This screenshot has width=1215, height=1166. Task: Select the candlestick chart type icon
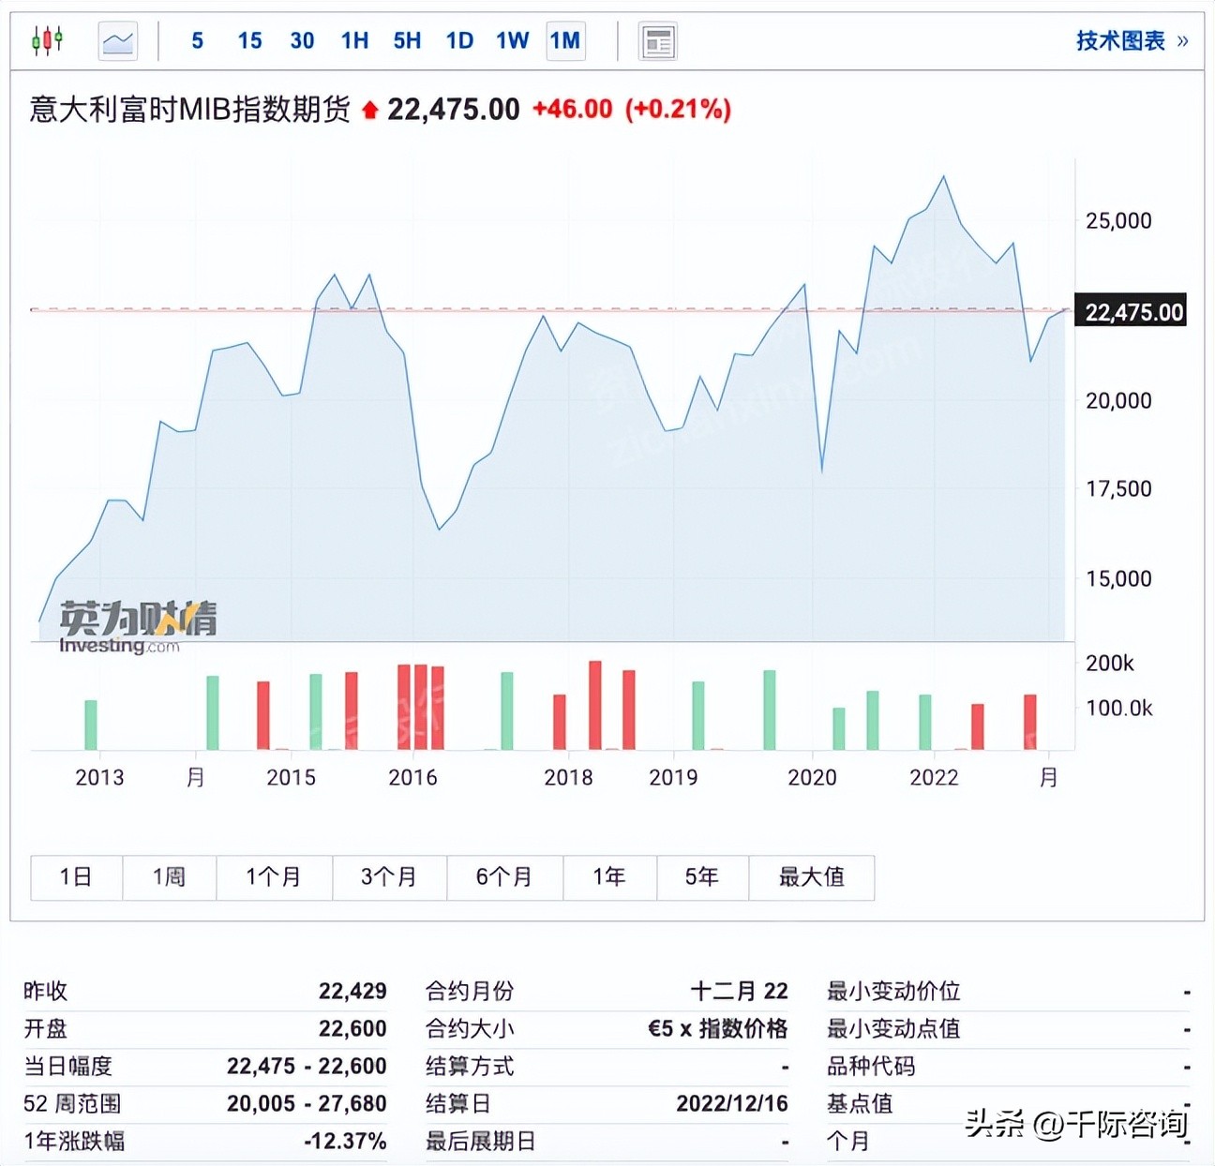coord(47,39)
